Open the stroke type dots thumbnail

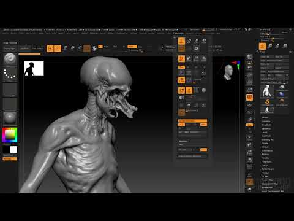(x=10, y=74)
